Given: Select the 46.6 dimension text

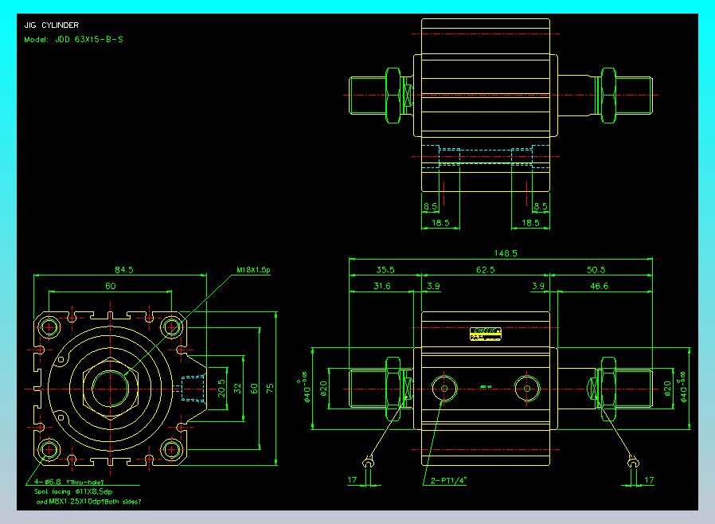Looking at the screenshot, I should point(600,286).
